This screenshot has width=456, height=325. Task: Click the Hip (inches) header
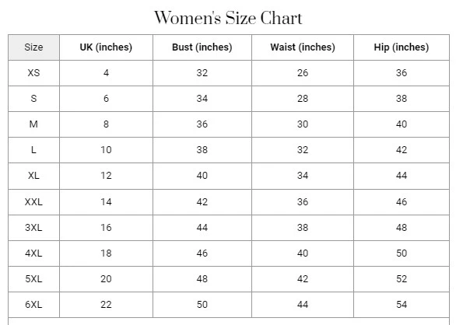[x=402, y=47]
